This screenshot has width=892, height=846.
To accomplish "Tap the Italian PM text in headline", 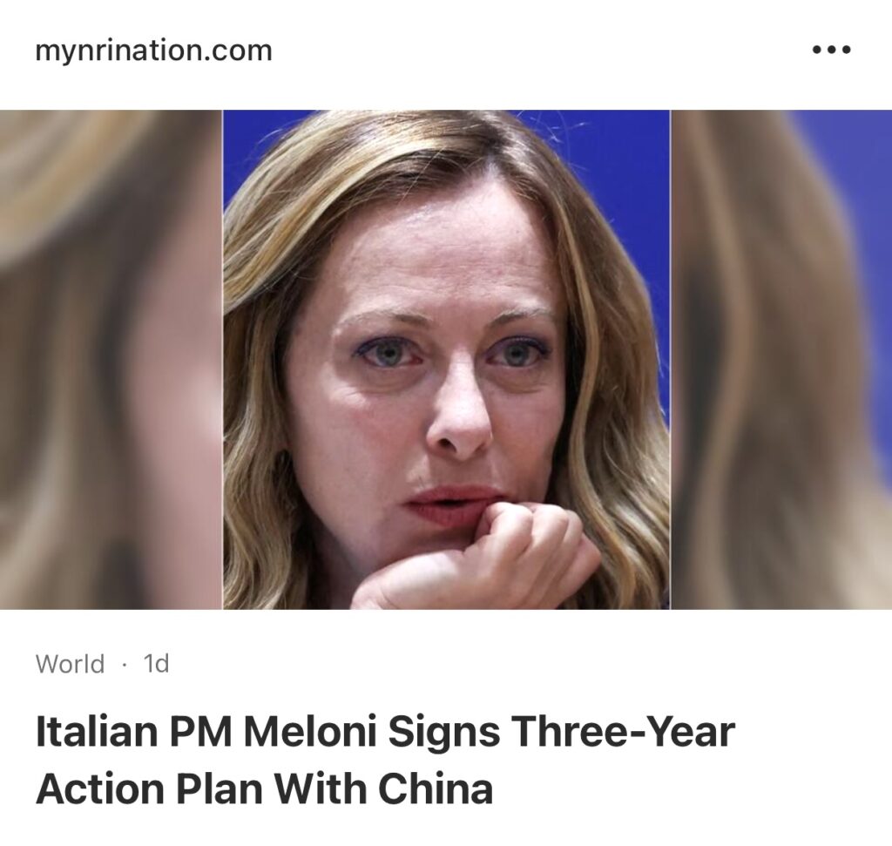I will tap(133, 732).
